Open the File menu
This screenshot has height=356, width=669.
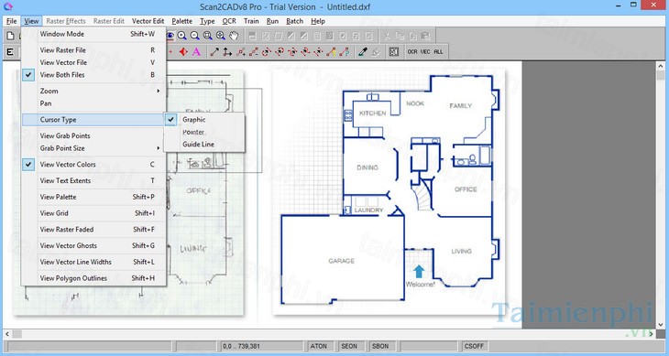12,21
